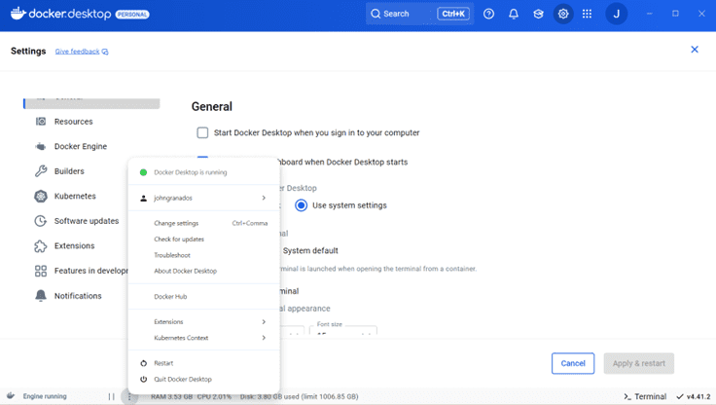Open the Resources settings section
Image resolution: width=716 pixels, height=405 pixels.
(x=74, y=122)
